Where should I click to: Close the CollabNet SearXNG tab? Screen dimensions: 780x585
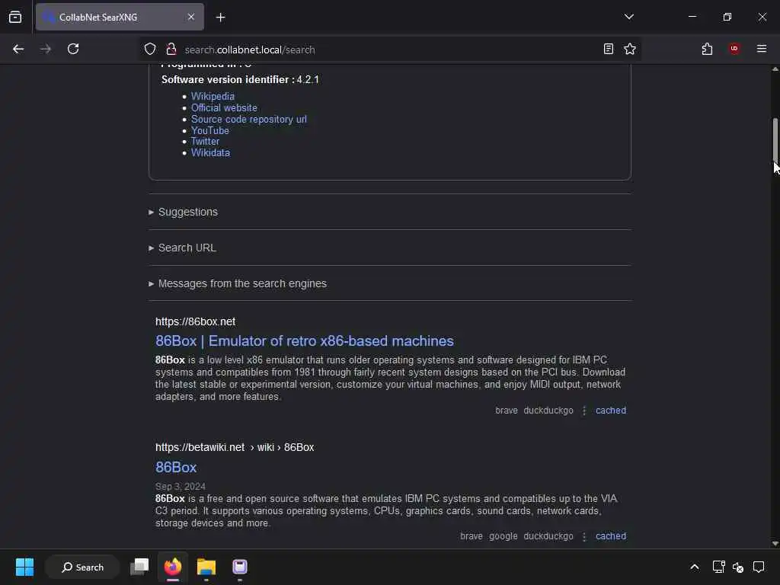(191, 17)
